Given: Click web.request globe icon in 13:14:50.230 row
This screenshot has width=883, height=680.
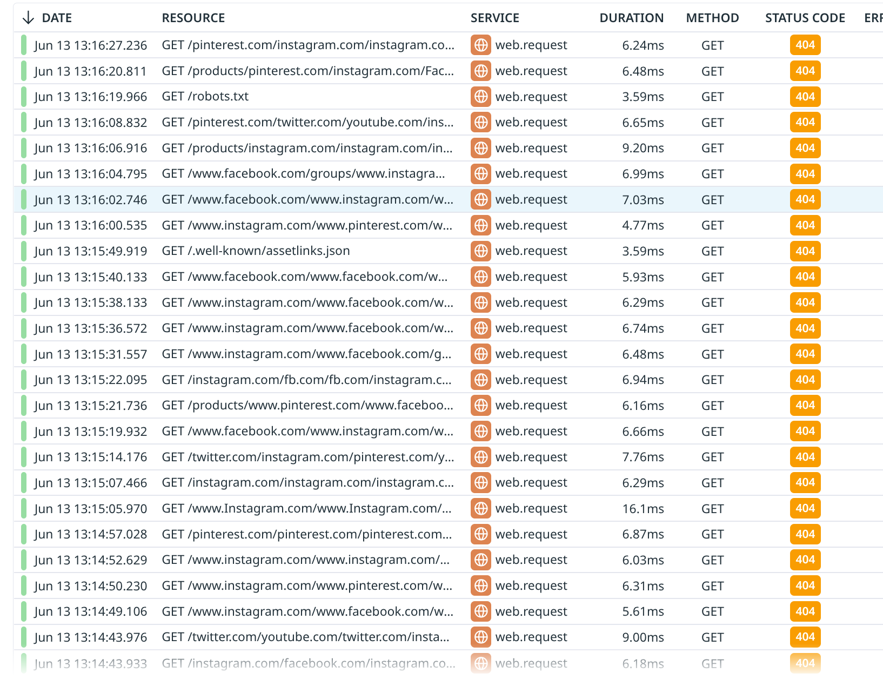Looking at the screenshot, I should [481, 585].
